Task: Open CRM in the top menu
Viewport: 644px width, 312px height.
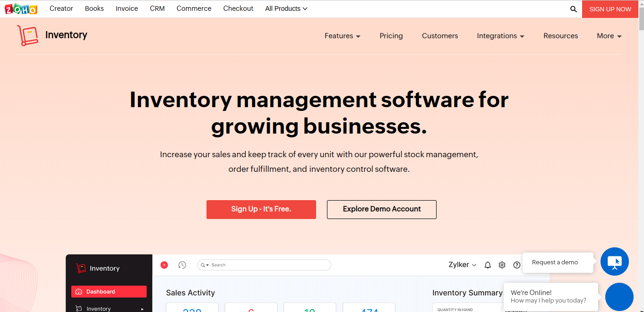Action: click(x=157, y=8)
